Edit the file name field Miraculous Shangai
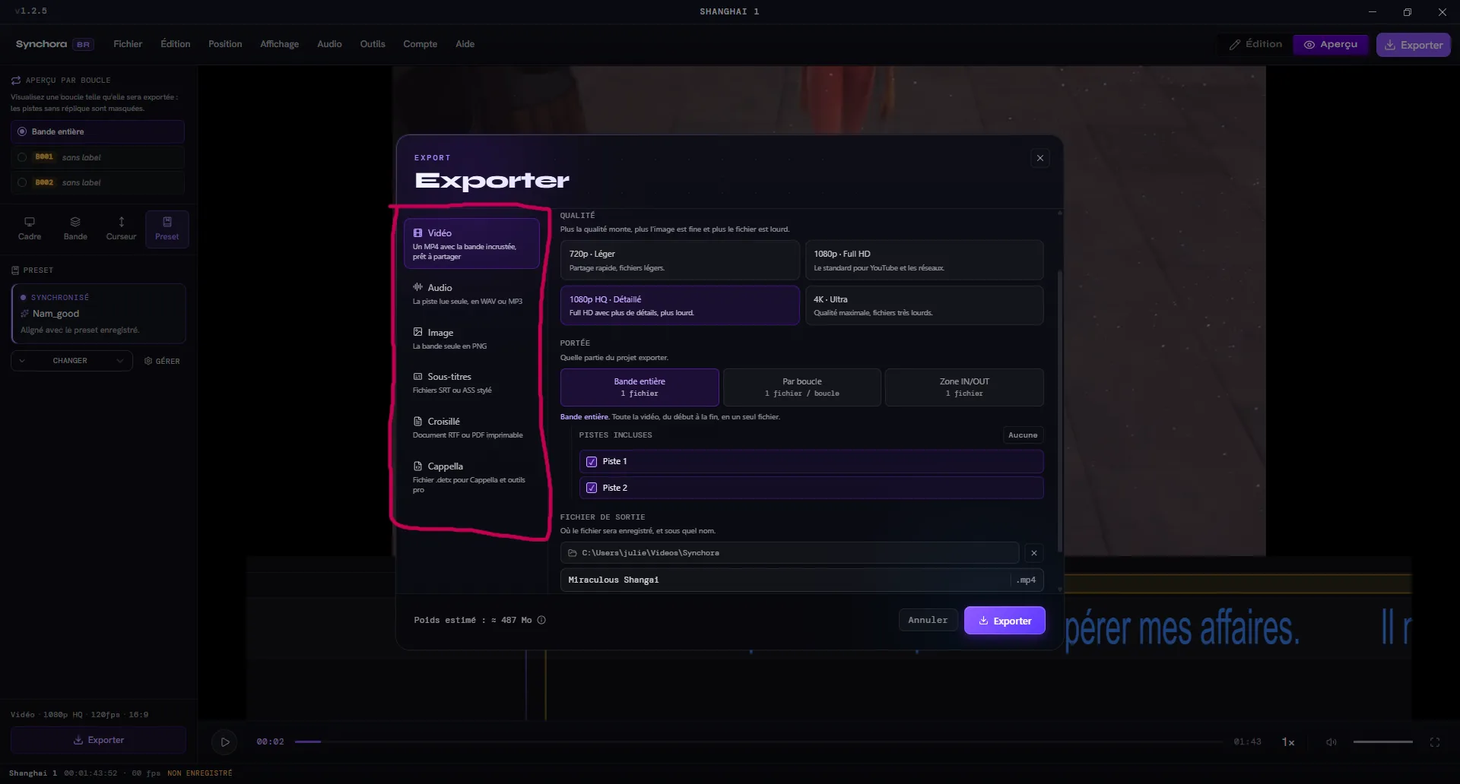 pyautogui.click(x=787, y=580)
